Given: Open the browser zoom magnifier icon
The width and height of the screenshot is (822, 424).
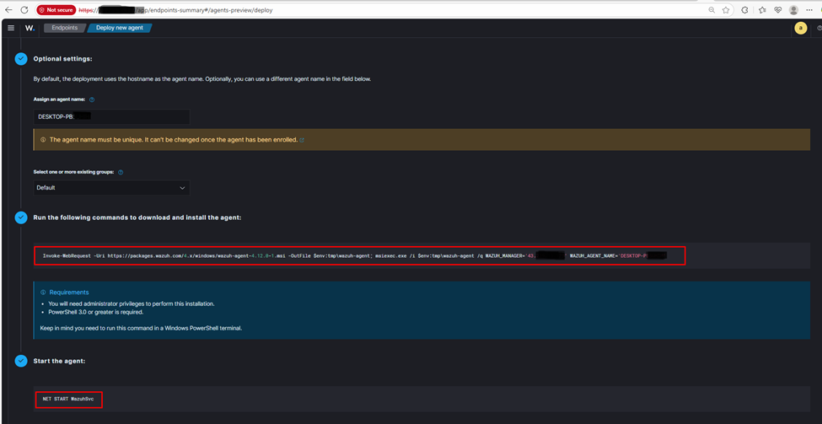Looking at the screenshot, I should coord(712,10).
